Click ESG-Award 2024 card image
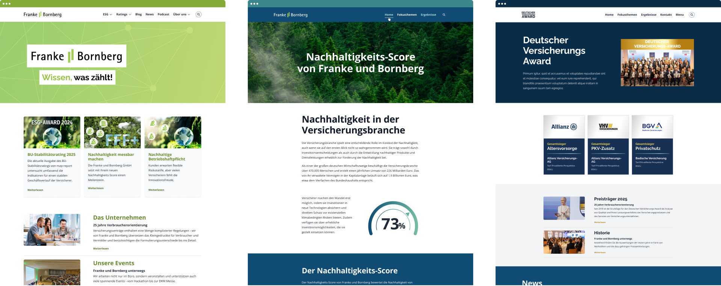This screenshot has height=286, width=721. 52,132
